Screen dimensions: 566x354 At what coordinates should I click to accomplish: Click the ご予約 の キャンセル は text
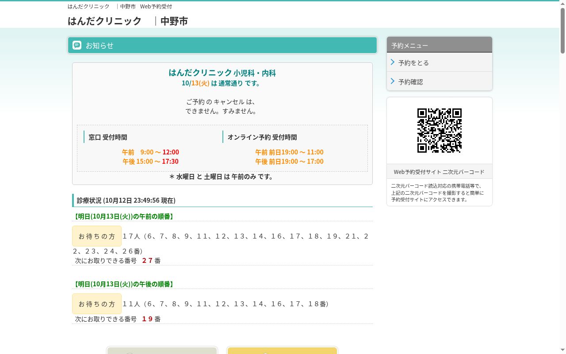point(221,102)
